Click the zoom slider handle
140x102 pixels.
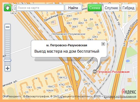pyautogui.click(x=7, y=60)
